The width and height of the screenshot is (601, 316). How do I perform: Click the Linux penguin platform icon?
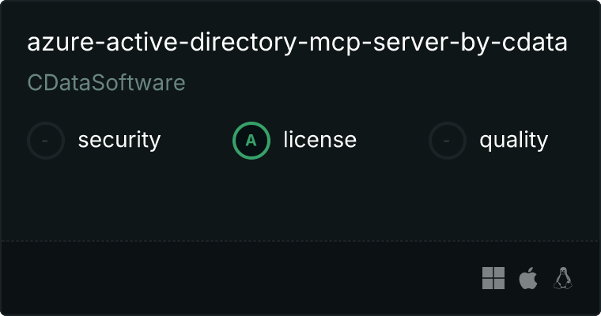coord(563,277)
